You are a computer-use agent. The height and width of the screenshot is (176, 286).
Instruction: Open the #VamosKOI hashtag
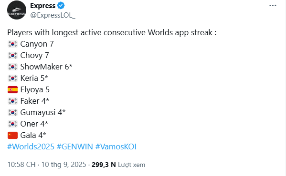[116, 147]
